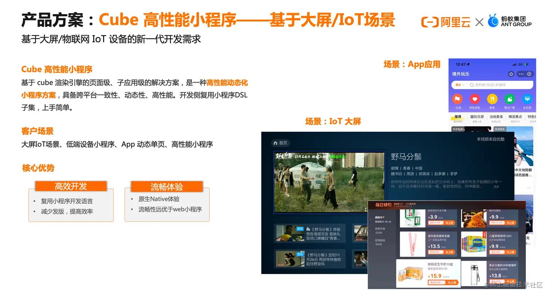Click 马上抢 for 儿童思维游戏1001
This screenshot has height=297, width=551.
[510, 252]
